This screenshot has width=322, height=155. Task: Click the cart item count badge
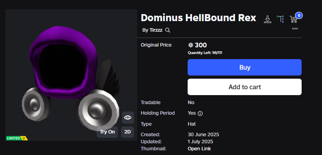tap(299, 15)
